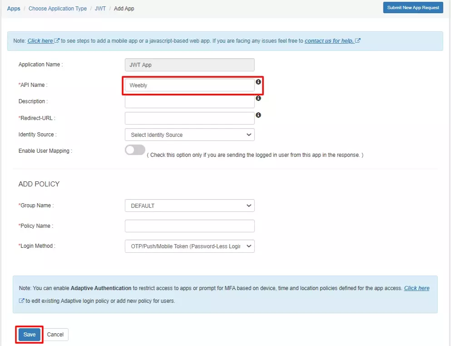Click the 'Identity Source :' label
This screenshot has width=451, height=346.
coord(37,135)
